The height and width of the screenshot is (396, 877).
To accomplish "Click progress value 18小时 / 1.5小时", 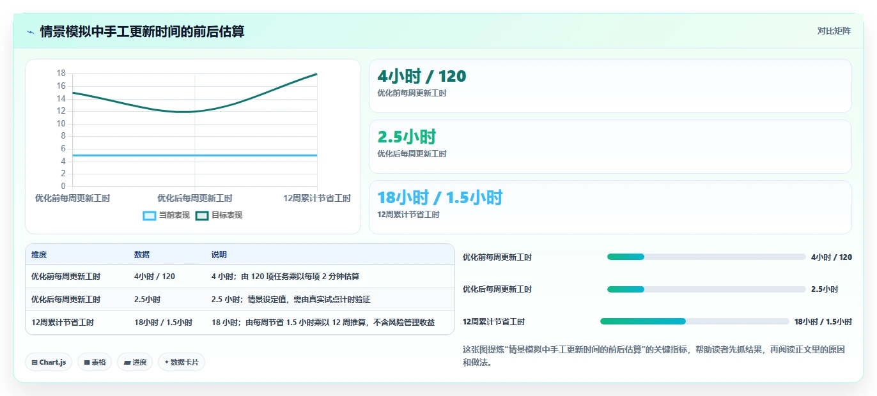I will pyautogui.click(x=823, y=322).
